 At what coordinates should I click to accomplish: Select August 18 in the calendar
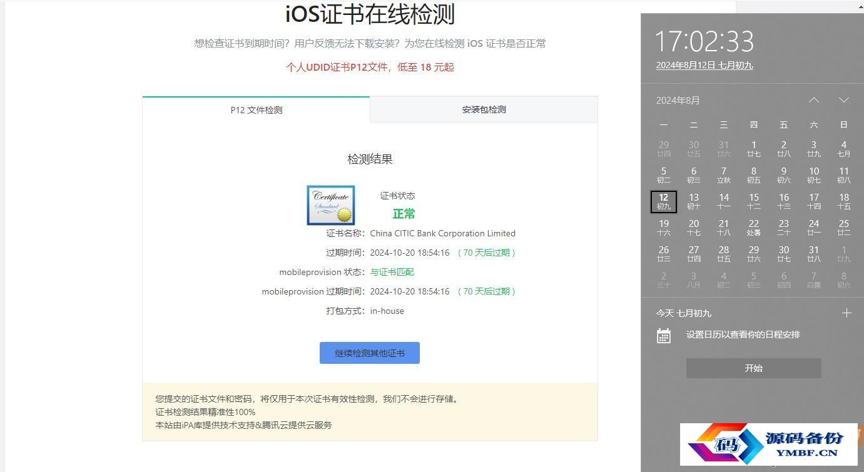click(x=843, y=201)
